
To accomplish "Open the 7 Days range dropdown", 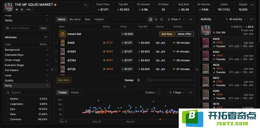I will click(x=177, y=93).
